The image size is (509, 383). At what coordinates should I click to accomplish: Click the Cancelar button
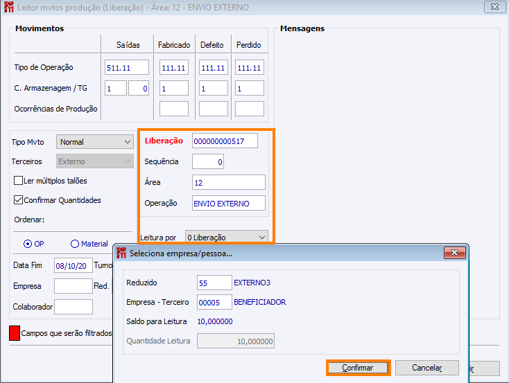click(x=427, y=368)
